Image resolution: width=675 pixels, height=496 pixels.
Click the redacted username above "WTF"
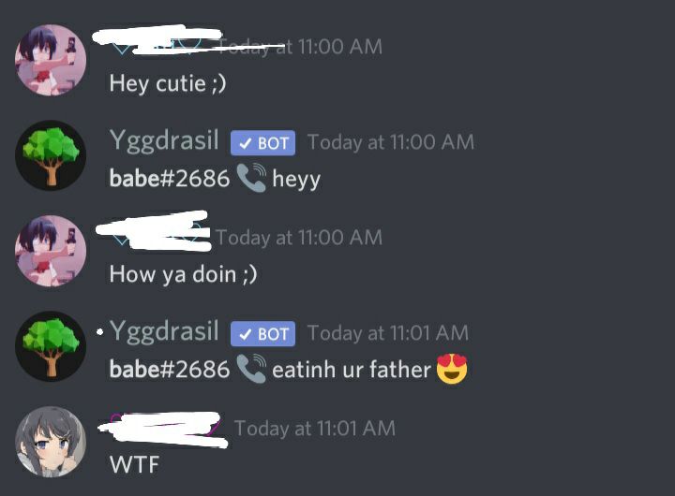163,430
